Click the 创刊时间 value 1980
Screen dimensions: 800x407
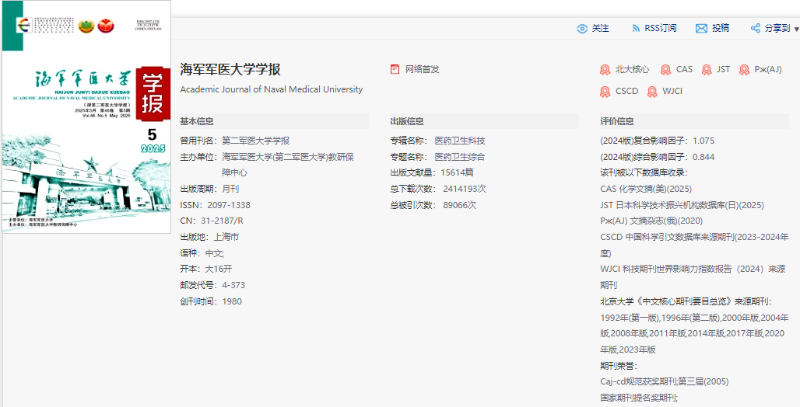click(232, 301)
